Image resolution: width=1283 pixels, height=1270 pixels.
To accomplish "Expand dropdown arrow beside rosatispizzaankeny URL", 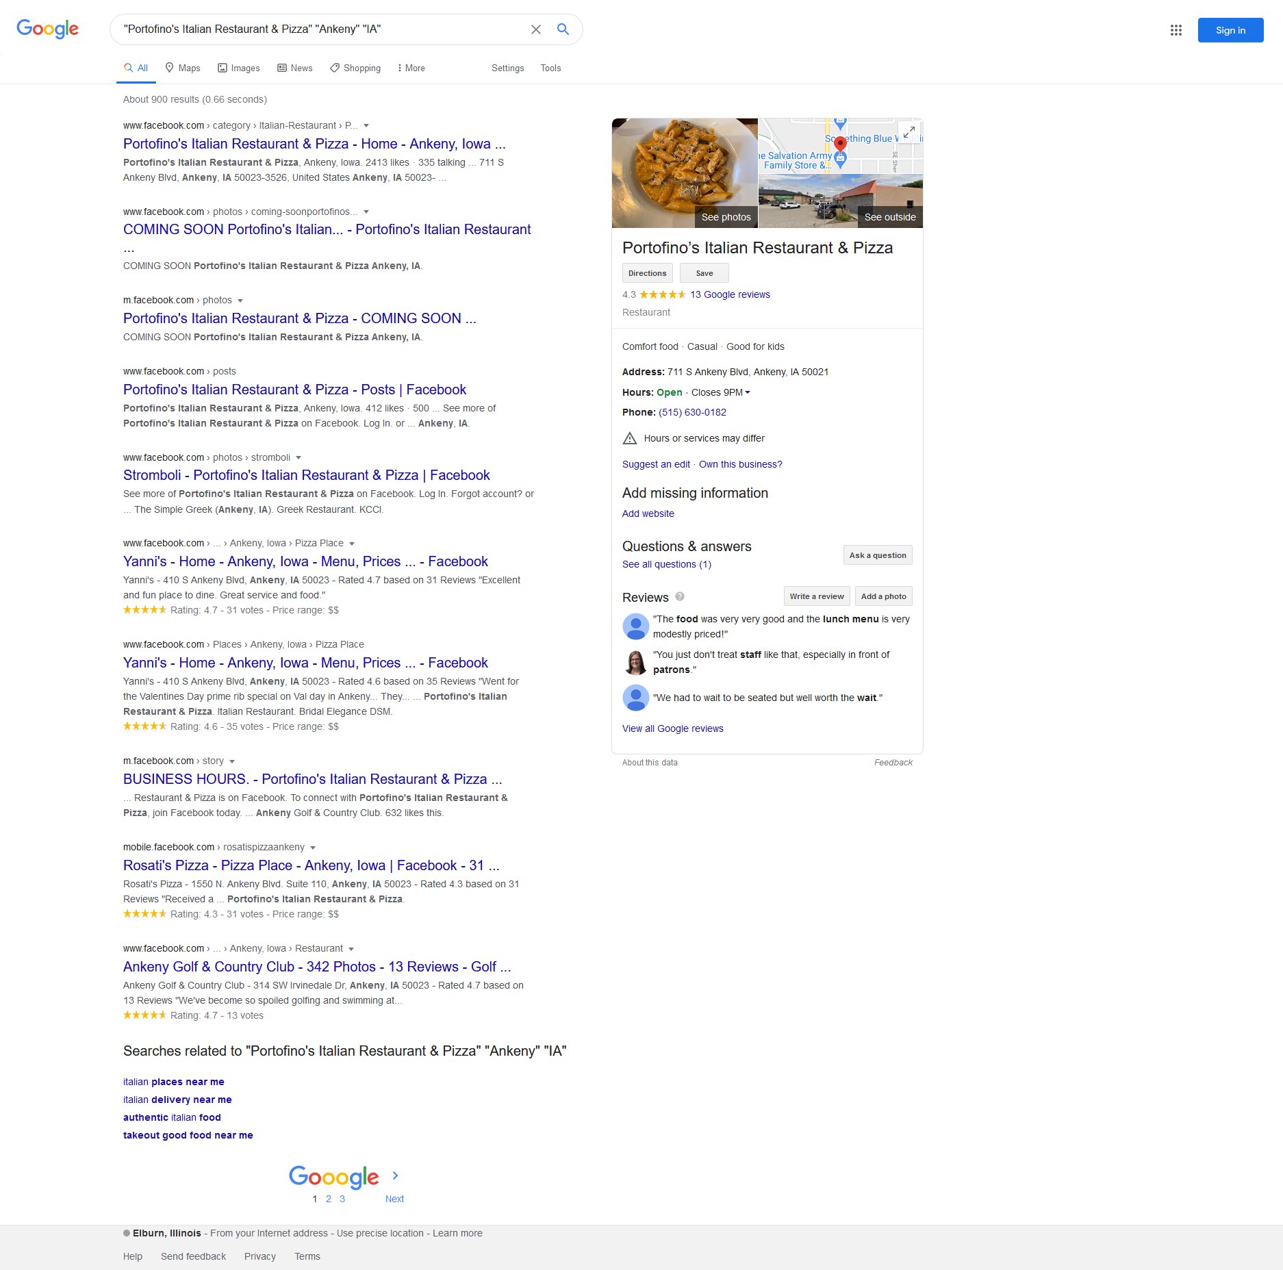I will [x=313, y=848].
